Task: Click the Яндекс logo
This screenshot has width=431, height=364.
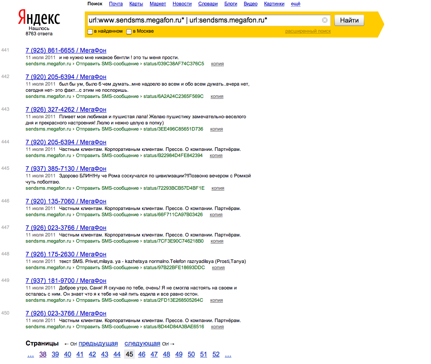Action: pos(39,17)
